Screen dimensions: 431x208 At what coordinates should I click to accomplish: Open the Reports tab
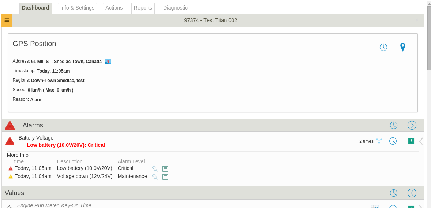pyautogui.click(x=143, y=8)
